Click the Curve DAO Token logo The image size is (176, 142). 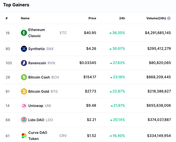pyautogui.click(x=24, y=136)
